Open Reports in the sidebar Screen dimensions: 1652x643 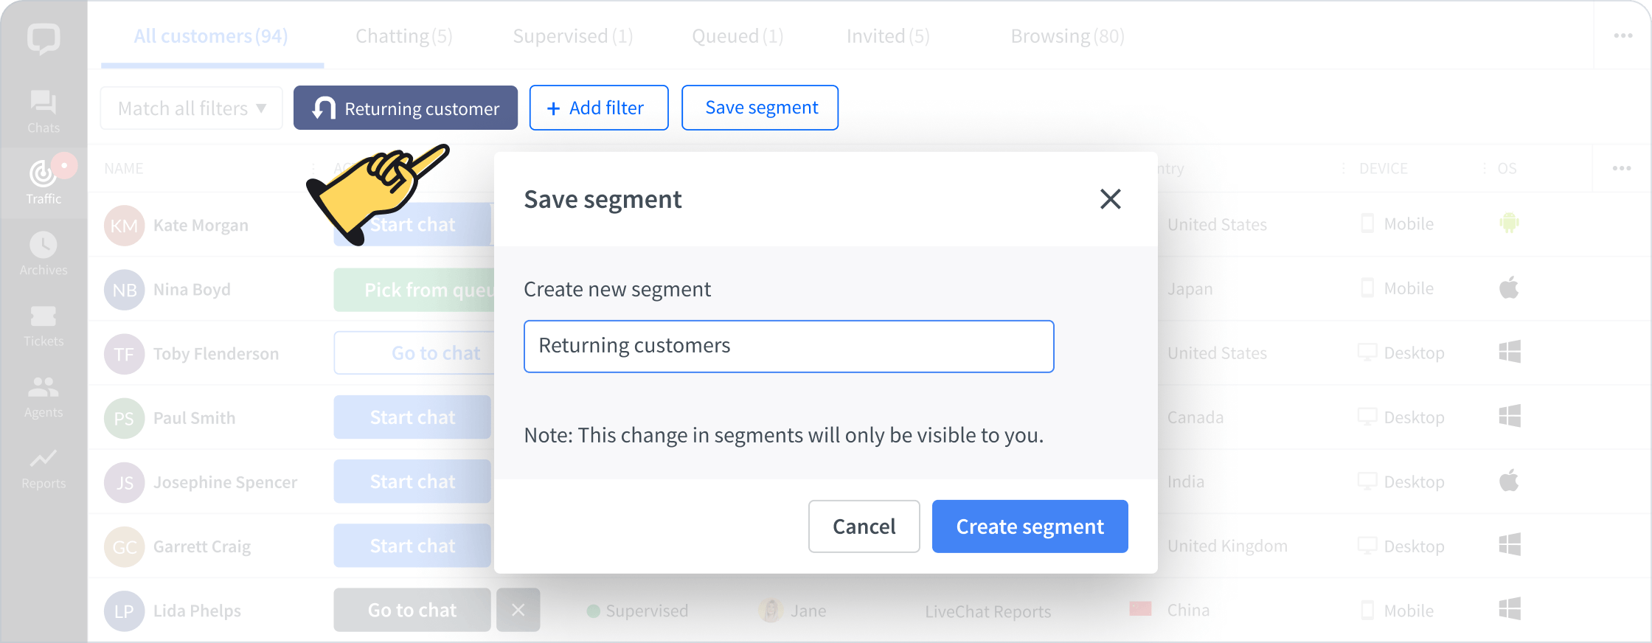point(44,468)
